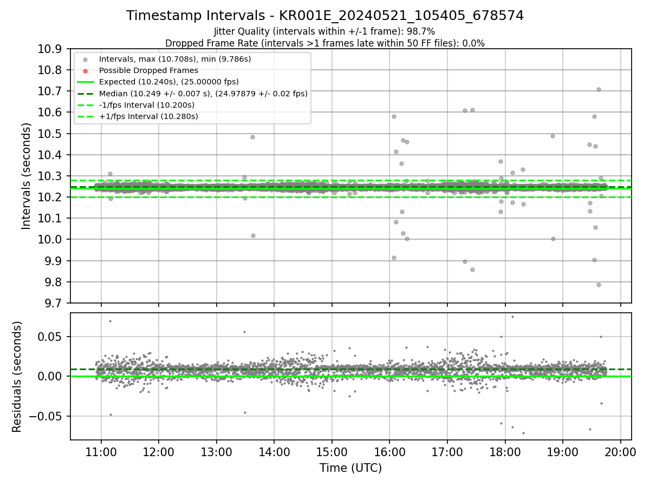Click legend entry '-1/fps Interval (10.200s)'
The image size is (650, 487).
click(x=147, y=105)
